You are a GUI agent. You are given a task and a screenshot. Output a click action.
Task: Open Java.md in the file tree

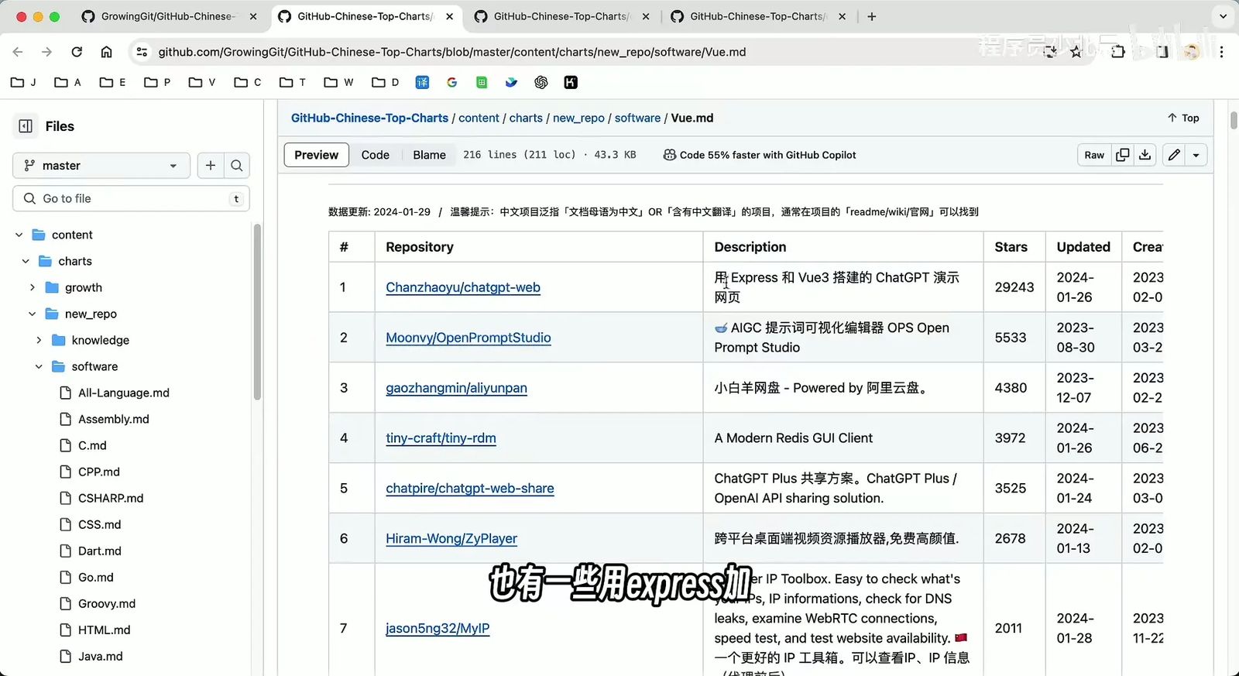pos(101,656)
